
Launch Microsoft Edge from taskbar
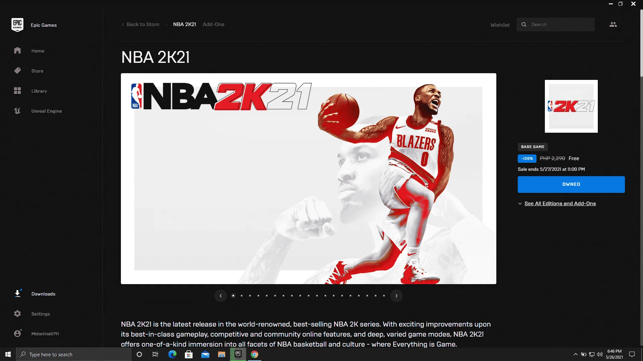pos(172,354)
